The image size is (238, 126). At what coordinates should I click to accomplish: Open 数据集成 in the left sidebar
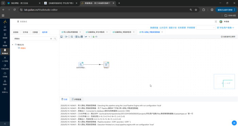coord(5,51)
